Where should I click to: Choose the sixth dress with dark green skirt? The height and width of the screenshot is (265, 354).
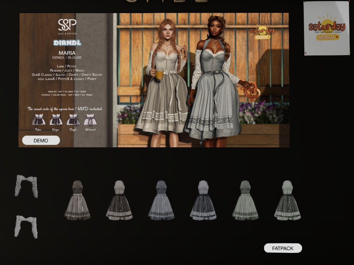287,200
